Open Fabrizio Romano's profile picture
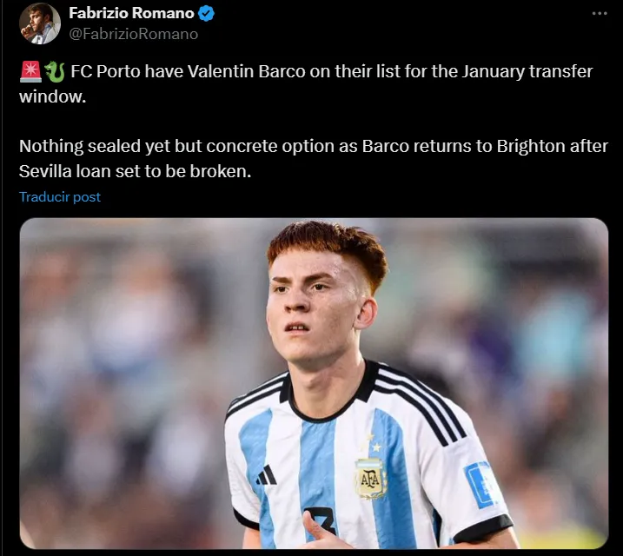This screenshot has height=556, width=623. (x=40, y=23)
